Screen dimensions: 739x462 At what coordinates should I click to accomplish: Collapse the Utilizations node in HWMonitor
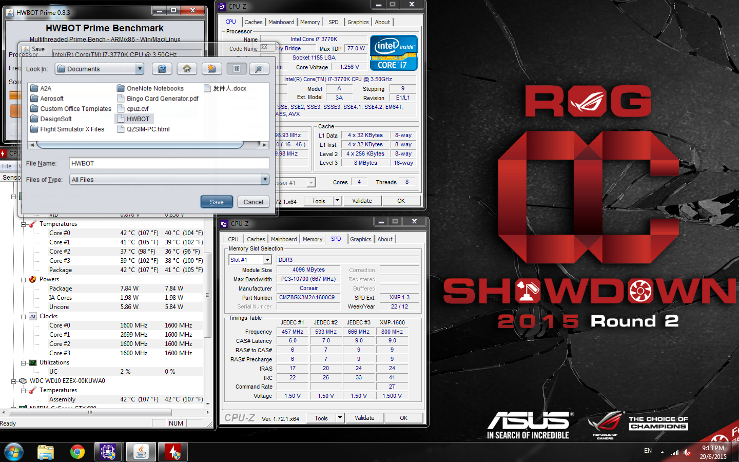pyautogui.click(x=24, y=363)
